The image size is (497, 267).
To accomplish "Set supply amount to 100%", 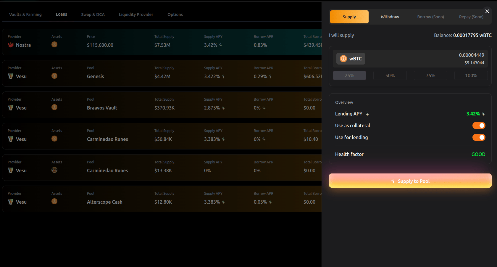I will pyautogui.click(x=471, y=75).
